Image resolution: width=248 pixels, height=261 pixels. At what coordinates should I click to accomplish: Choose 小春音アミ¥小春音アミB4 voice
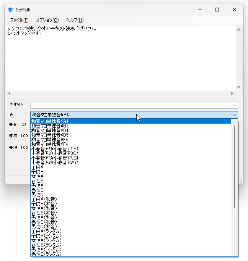click(131, 149)
